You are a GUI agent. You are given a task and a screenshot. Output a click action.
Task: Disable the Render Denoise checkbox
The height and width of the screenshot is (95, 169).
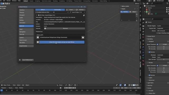(x=149, y=75)
